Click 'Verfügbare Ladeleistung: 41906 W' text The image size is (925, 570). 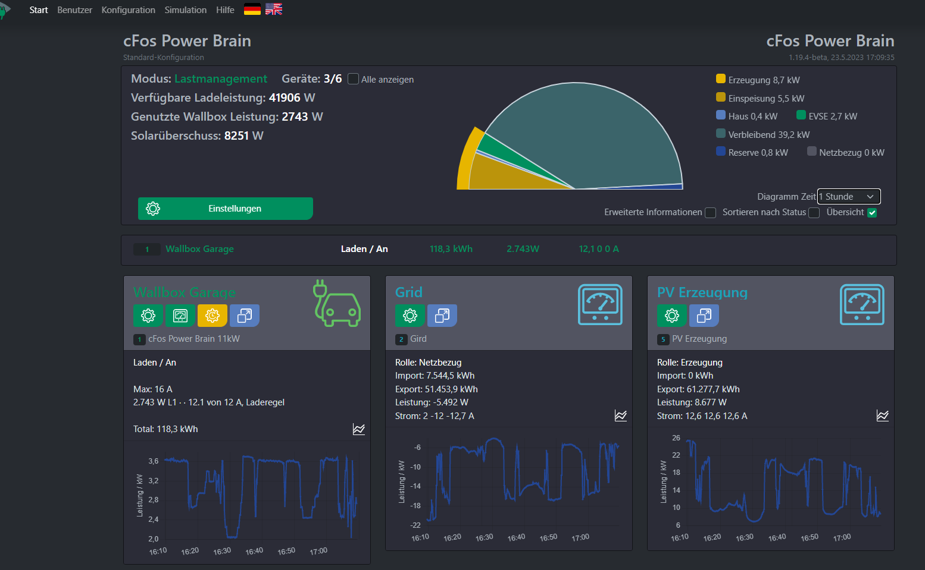click(223, 97)
